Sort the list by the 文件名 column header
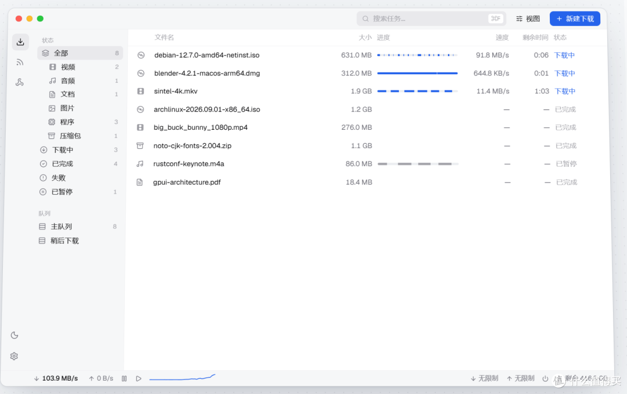Image resolution: width=627 pixels, height=394 pixels. pos(164,38)
